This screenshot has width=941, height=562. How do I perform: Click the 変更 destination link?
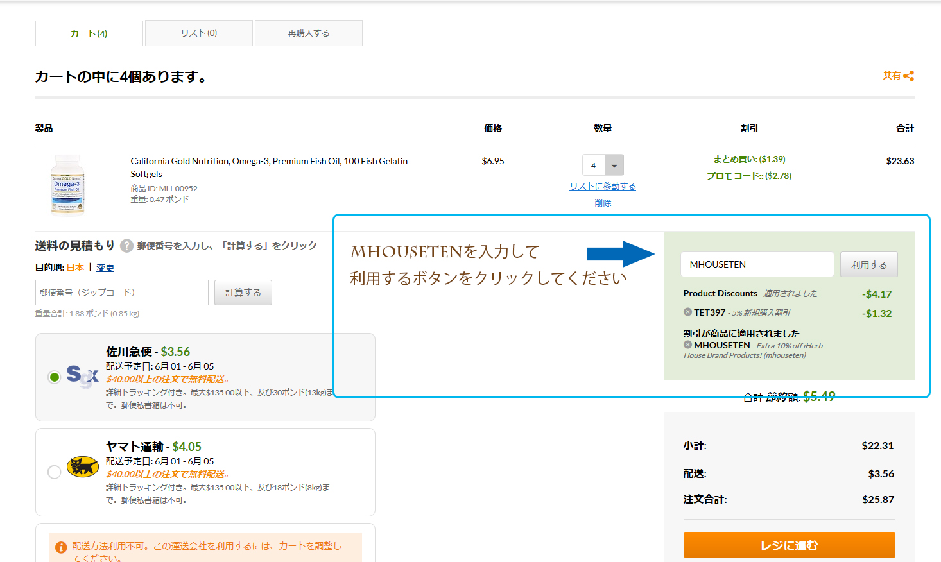click(x=105, y=268)
